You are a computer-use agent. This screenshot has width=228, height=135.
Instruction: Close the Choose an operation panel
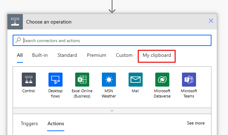tap(211, 21)
